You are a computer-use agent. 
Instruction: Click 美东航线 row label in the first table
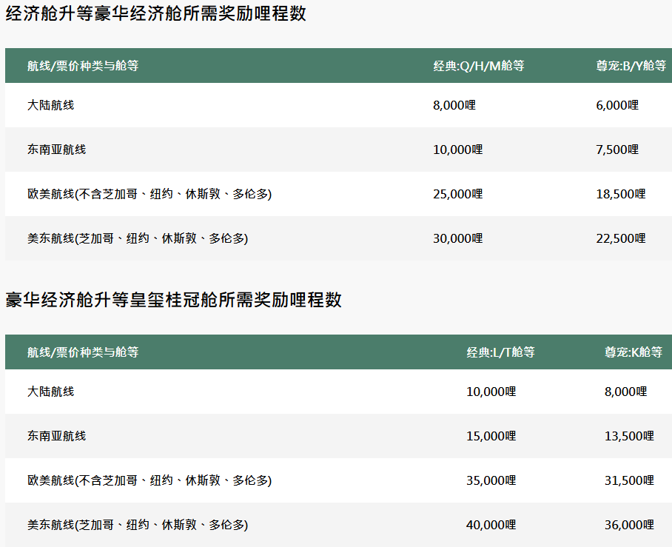137,238
